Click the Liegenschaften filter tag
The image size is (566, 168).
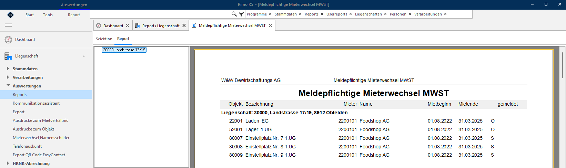click(x=368, y=14)
